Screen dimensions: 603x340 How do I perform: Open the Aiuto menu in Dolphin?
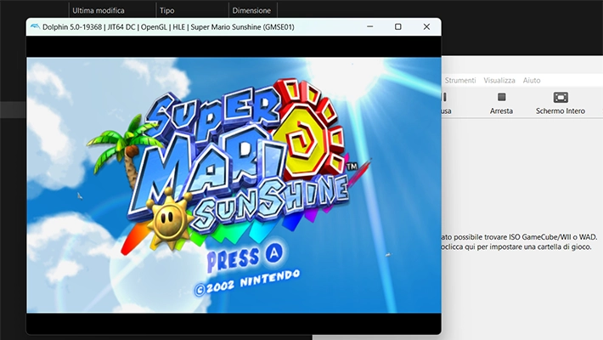tap(532, 81)
